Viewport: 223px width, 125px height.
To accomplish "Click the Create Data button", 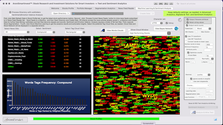I will [146, 14].
